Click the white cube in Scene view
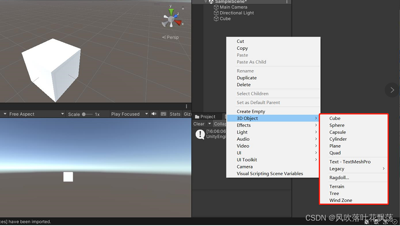 pos(52,69)
